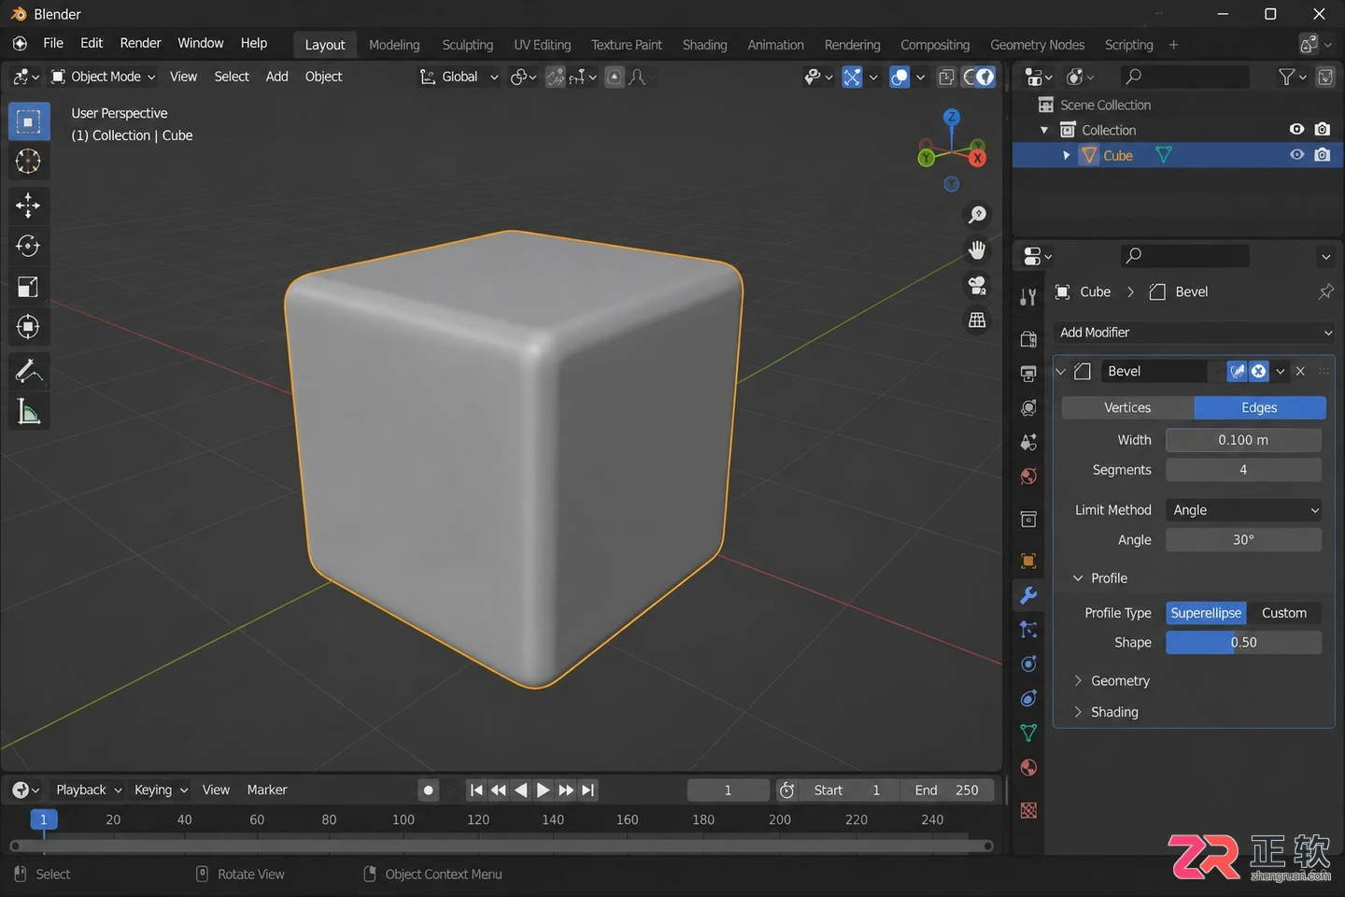The image size is (1345, 897).
Task: Click the Blender logo menu icon
Action: (x=20, y=44)
